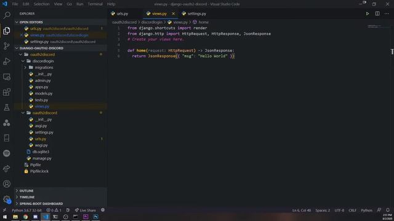Close the views.py editor tab
The image size is (394, 221).
[173, 14]
